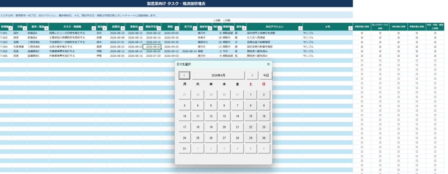Choose greyed day 6 of next month

(264, 149)
